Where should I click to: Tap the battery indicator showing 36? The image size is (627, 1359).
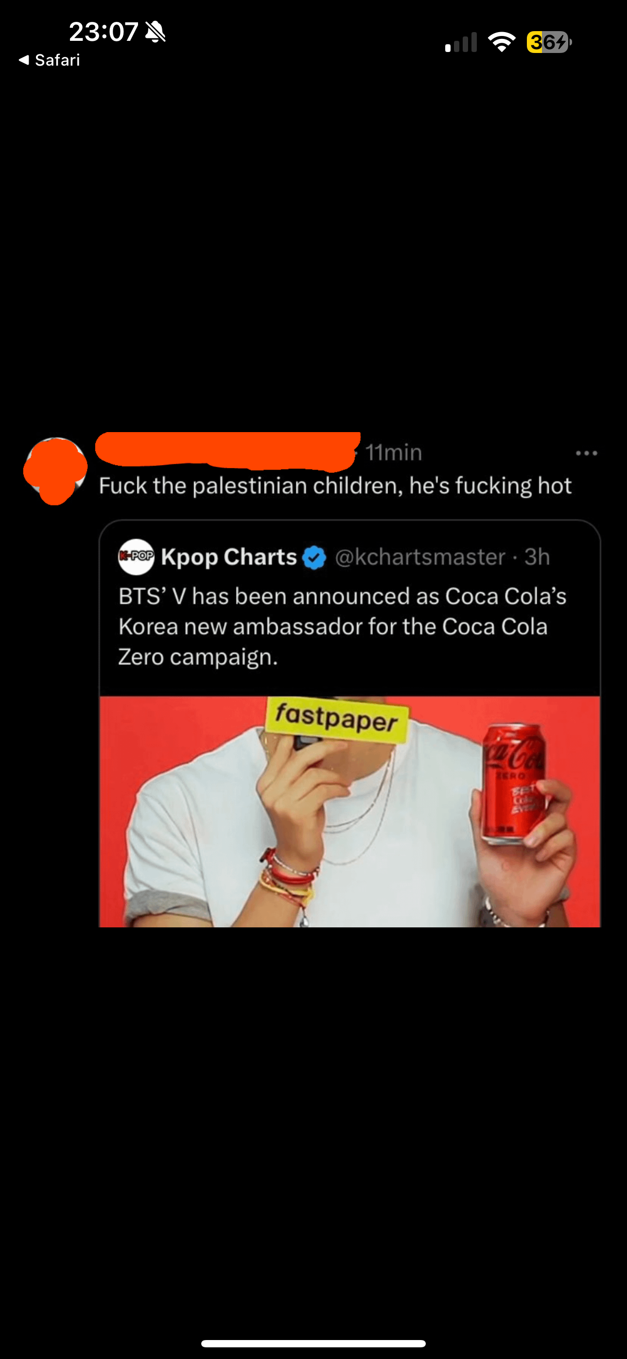[x=549, y=42]
